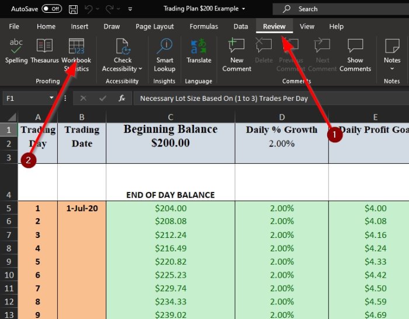
Task: Expand the Check Accessibility dropdown arrow
Action: (x=140, y=69)
